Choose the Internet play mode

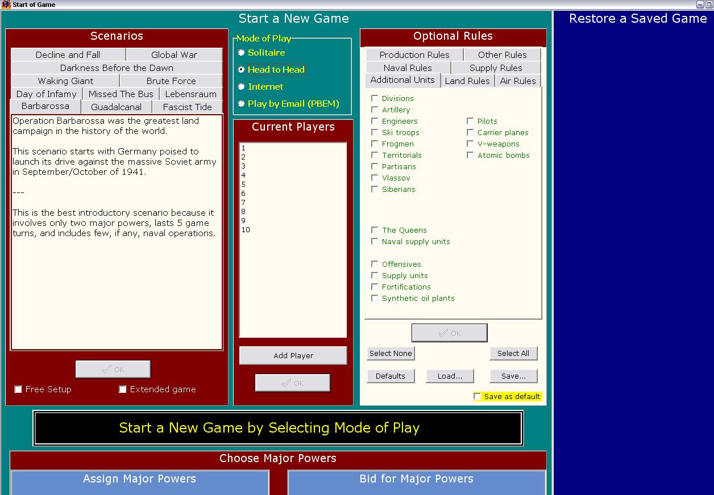(241, 87)
